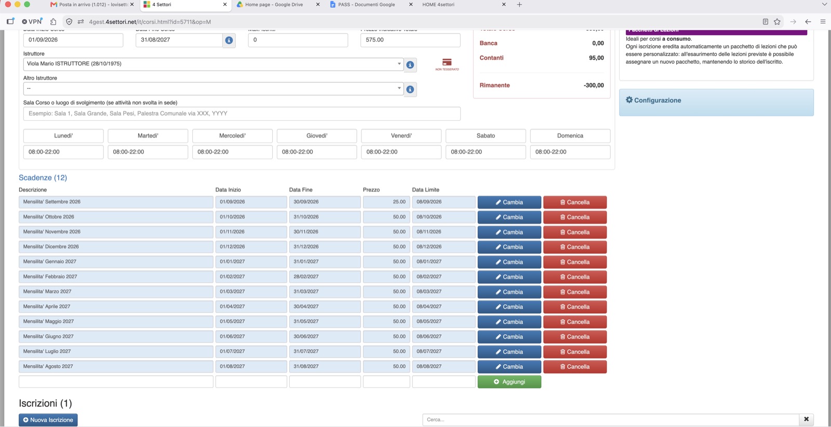This screenshot has width=831, height=427.
Task: Click the share icon in the browser toolbar
Action: pos(53,21)
